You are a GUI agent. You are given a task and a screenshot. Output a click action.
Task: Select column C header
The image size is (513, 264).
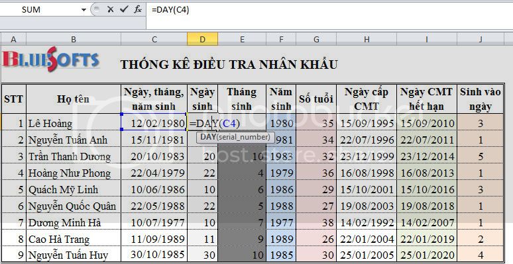point(154,39)
